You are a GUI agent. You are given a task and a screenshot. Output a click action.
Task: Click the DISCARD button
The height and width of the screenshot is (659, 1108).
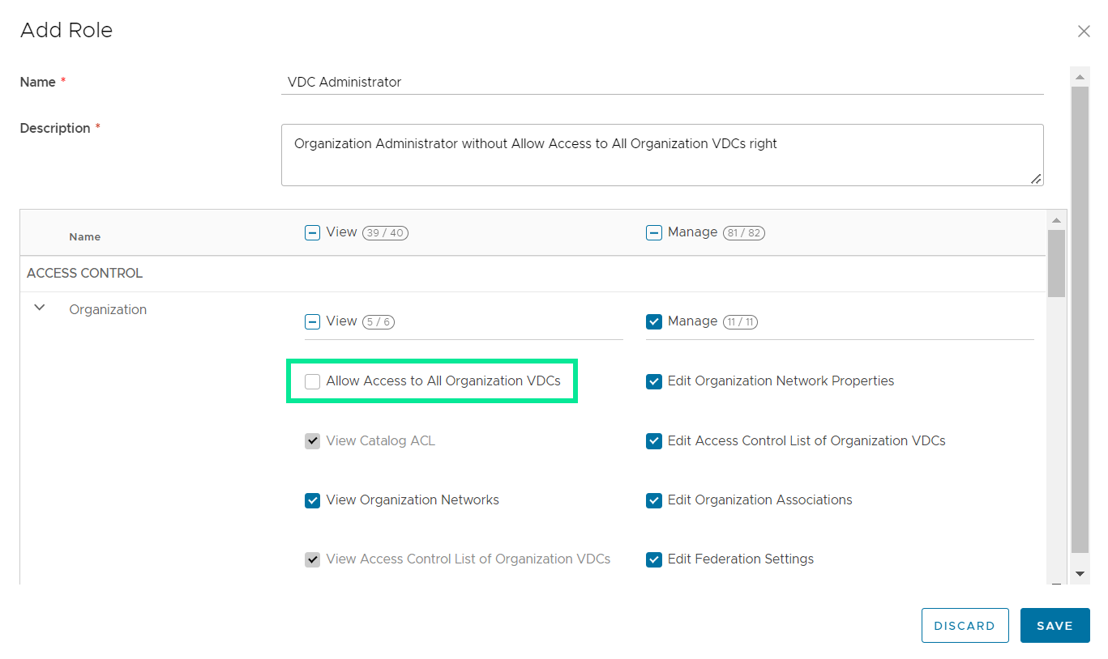click(965, 626)
